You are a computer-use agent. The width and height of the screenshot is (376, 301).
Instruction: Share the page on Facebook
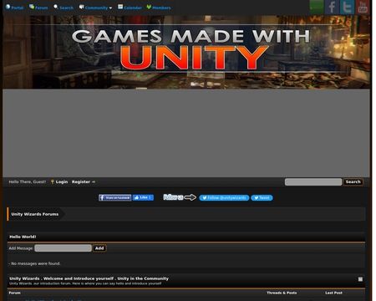(114, 197)
